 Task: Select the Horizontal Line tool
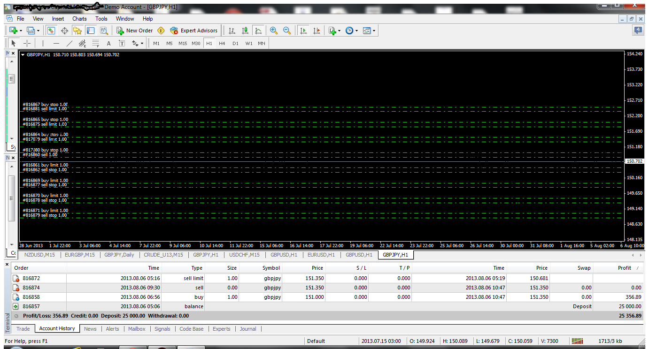coord(56,43)
